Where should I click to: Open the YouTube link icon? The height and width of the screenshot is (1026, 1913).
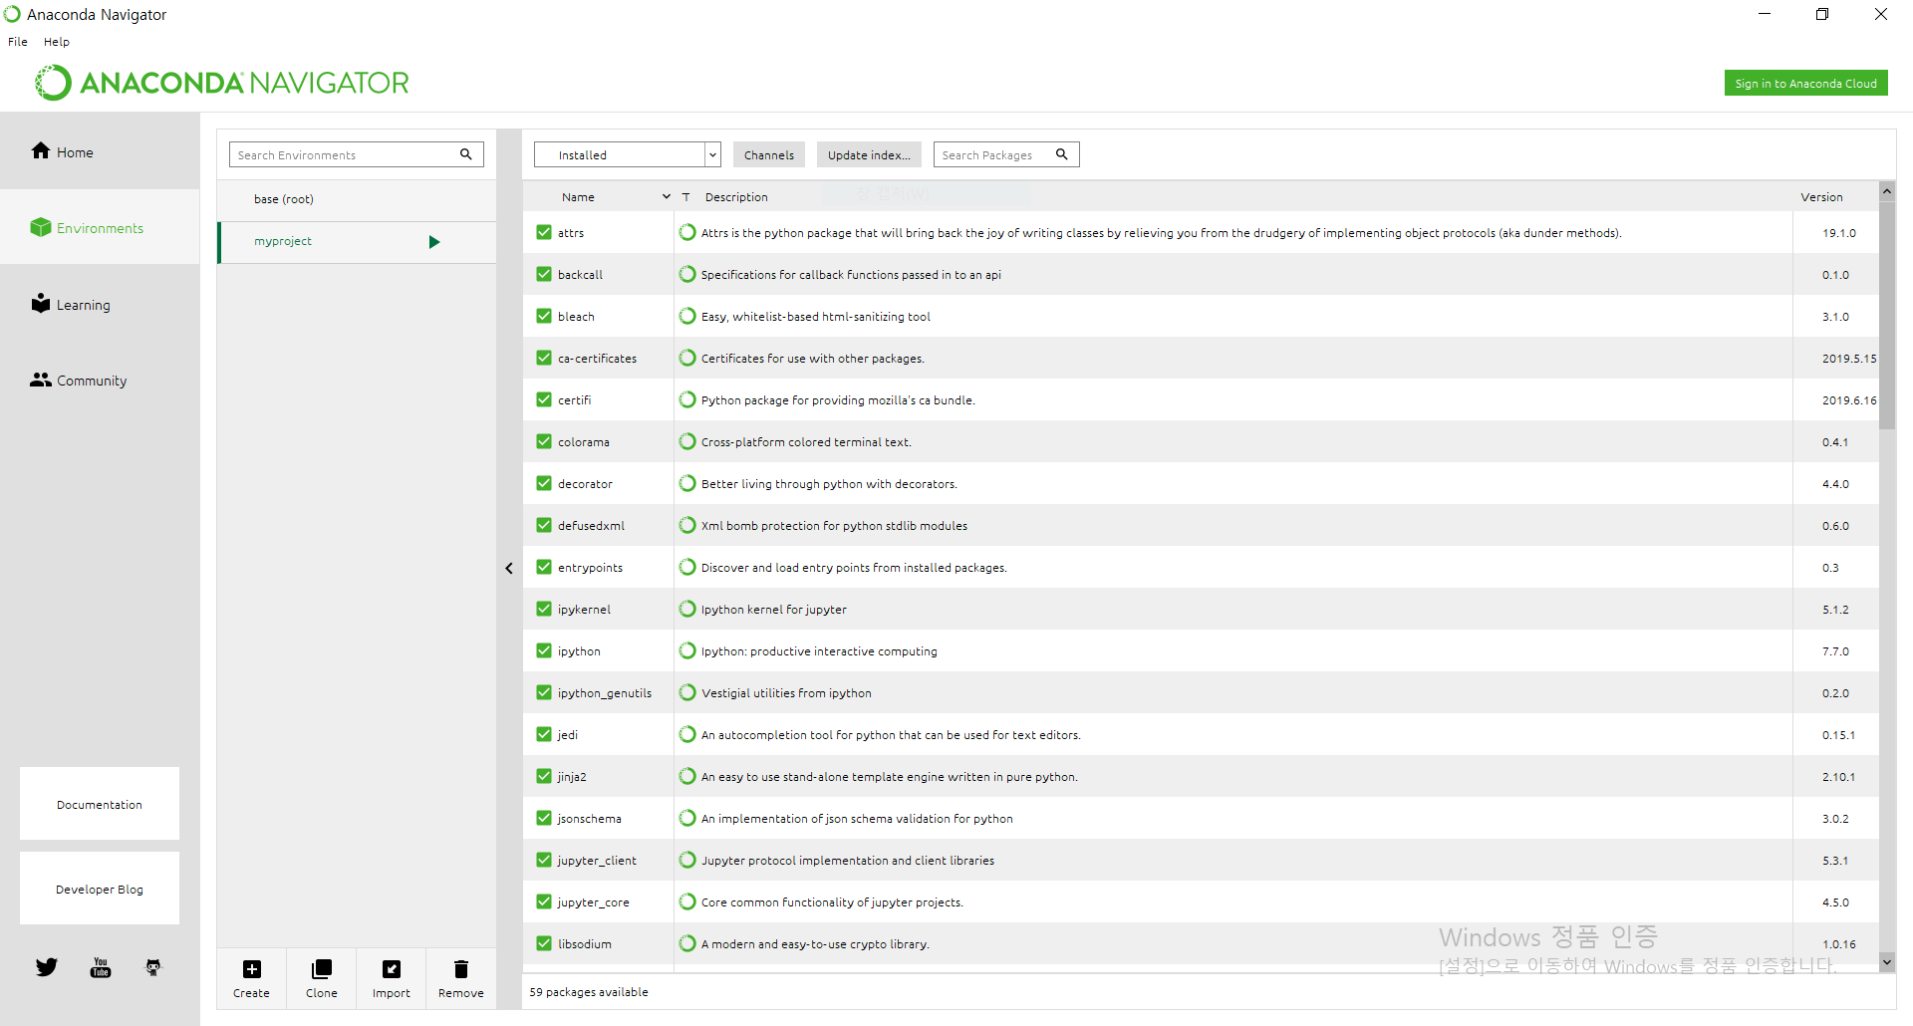(101, 967)
